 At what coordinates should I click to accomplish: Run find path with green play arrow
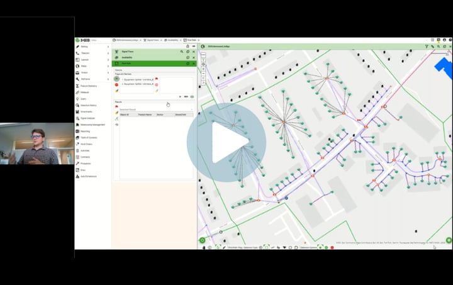pos(181,97)
